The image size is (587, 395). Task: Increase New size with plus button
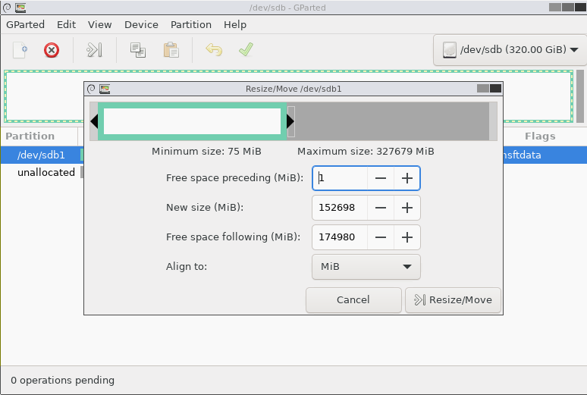pyautogui.click(x=407, y=208)
